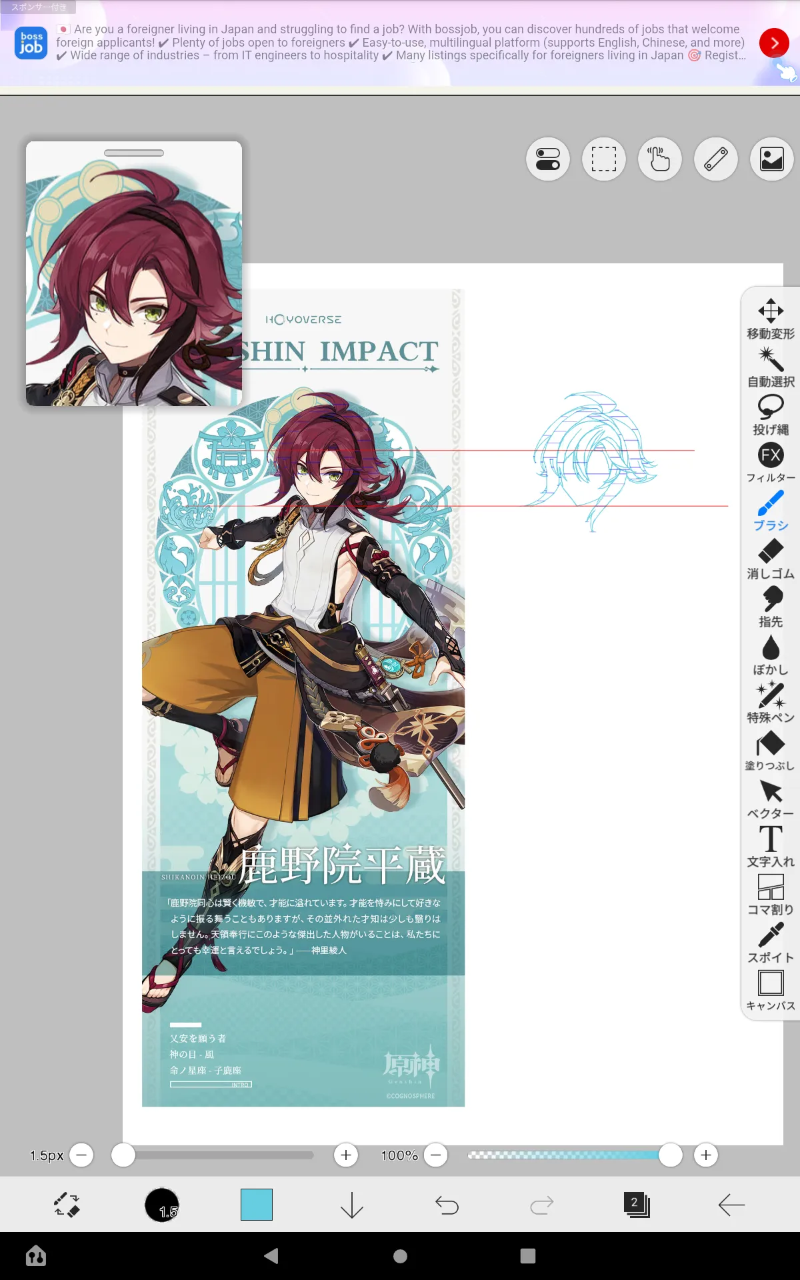Tap the Android back navigation button

[x=271, y=1256]
